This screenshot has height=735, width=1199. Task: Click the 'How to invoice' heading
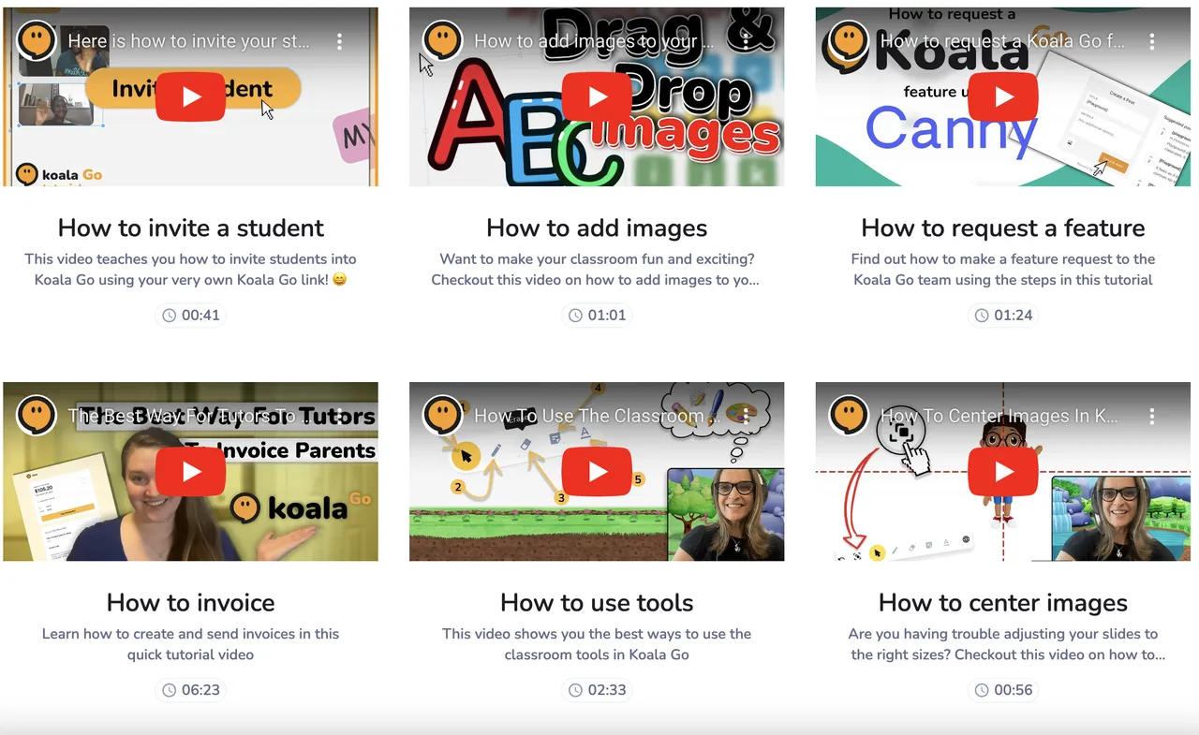coord(191,602)
